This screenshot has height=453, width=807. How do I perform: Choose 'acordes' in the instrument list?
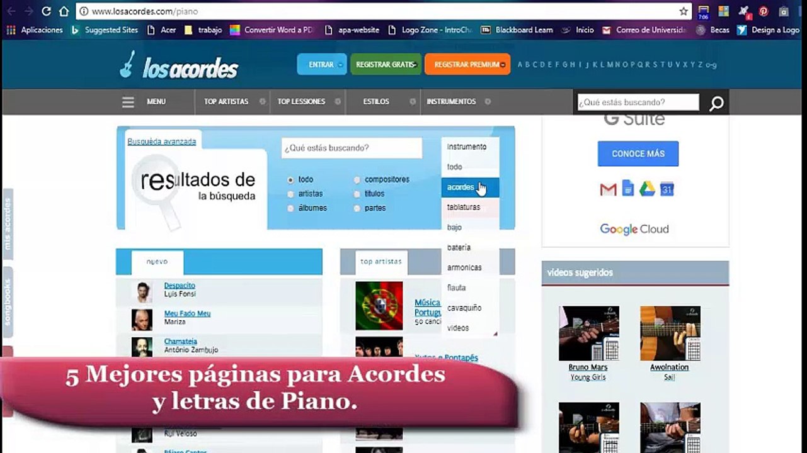click(x=470, y=187)
